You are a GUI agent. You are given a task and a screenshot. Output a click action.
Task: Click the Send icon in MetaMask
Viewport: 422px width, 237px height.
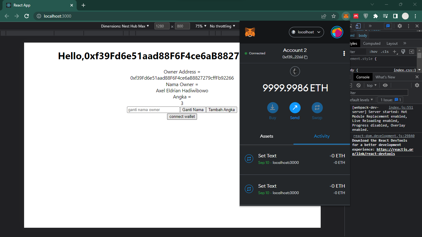tap(295, 107)
